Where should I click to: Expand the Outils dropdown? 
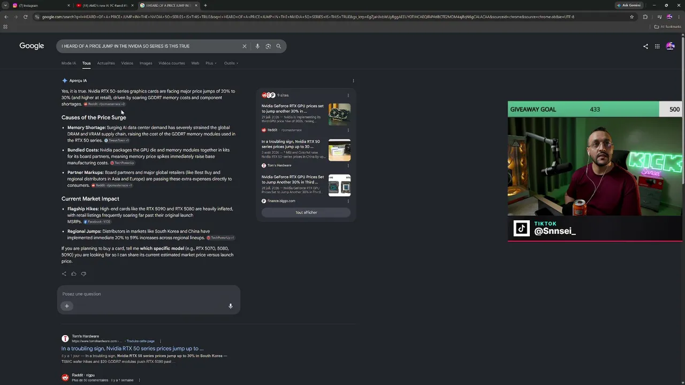pyautogui.click(x=231, y=63)
